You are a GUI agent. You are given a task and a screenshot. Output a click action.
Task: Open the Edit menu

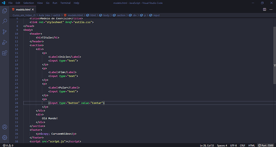(18, 3)
